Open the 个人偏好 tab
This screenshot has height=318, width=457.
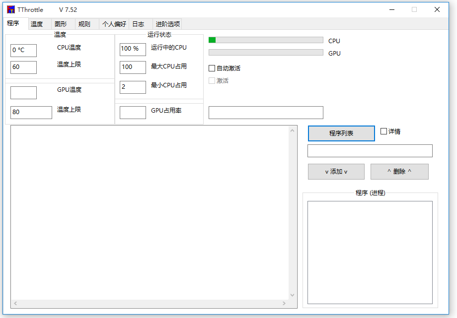(x=114, y=24)
